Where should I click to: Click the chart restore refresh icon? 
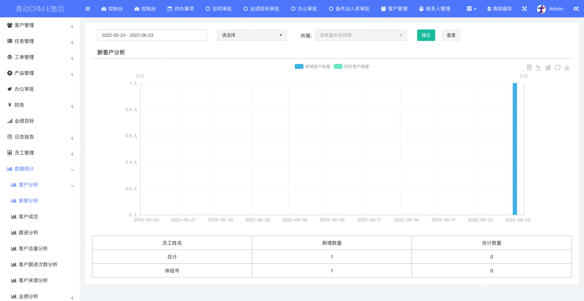pyautogui.click(x=558, y=68)
